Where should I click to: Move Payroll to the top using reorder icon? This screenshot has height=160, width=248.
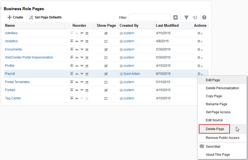click(x=72, y=74)
